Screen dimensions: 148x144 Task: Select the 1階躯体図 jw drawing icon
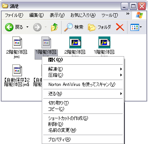pyautogui.click(x=104, y=42)
